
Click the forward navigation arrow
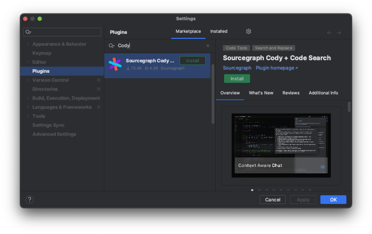pos(339,33)
